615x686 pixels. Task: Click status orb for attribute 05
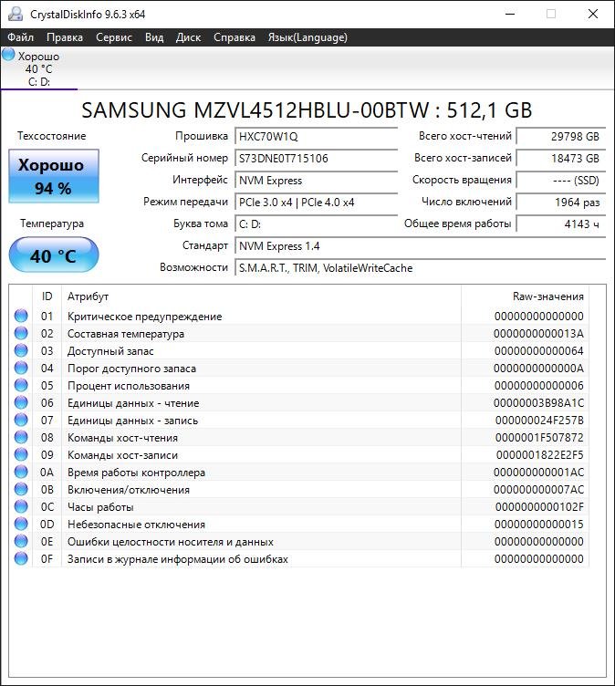[x=21, y=386]
